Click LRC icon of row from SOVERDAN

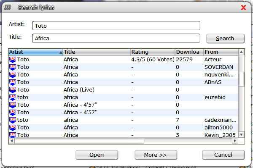(13, 67)
